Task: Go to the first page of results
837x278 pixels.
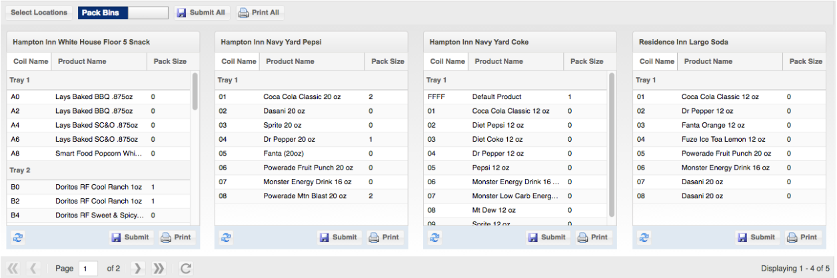Action: (x=13, y=269)
